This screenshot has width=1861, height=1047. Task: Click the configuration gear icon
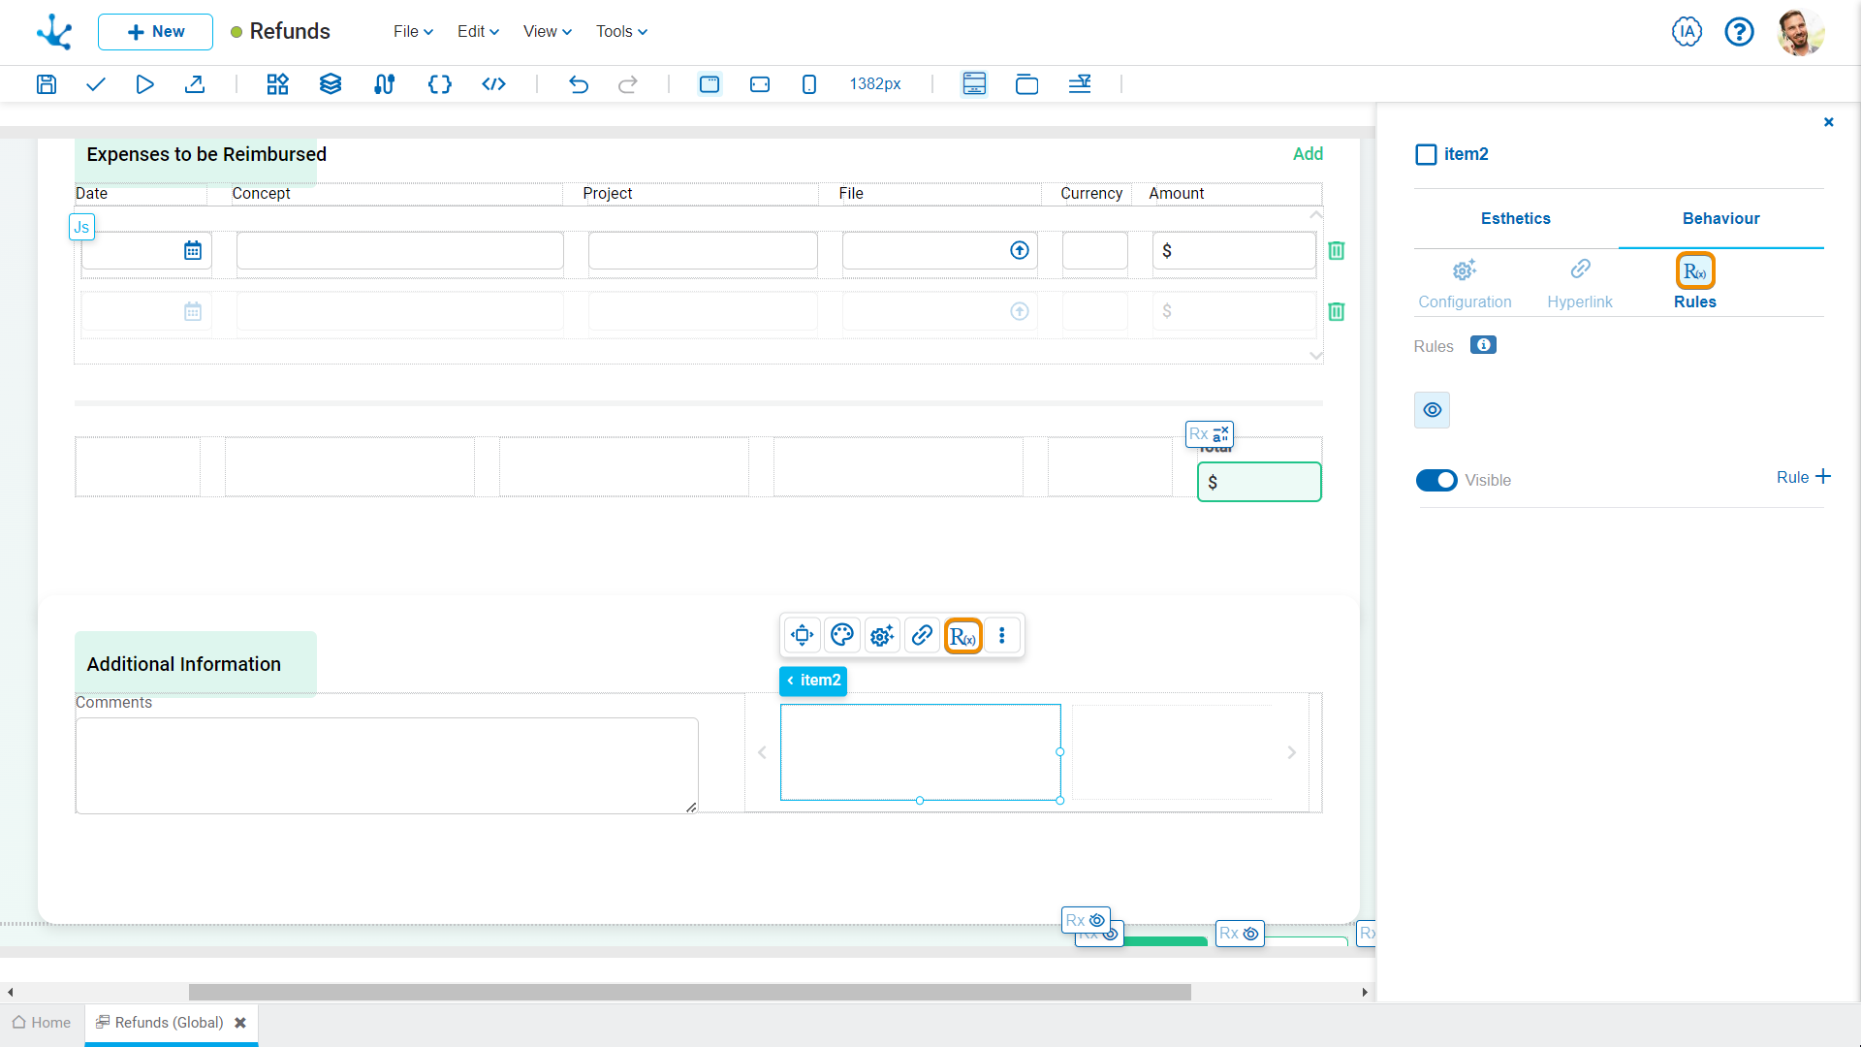(x=882, y=635)
